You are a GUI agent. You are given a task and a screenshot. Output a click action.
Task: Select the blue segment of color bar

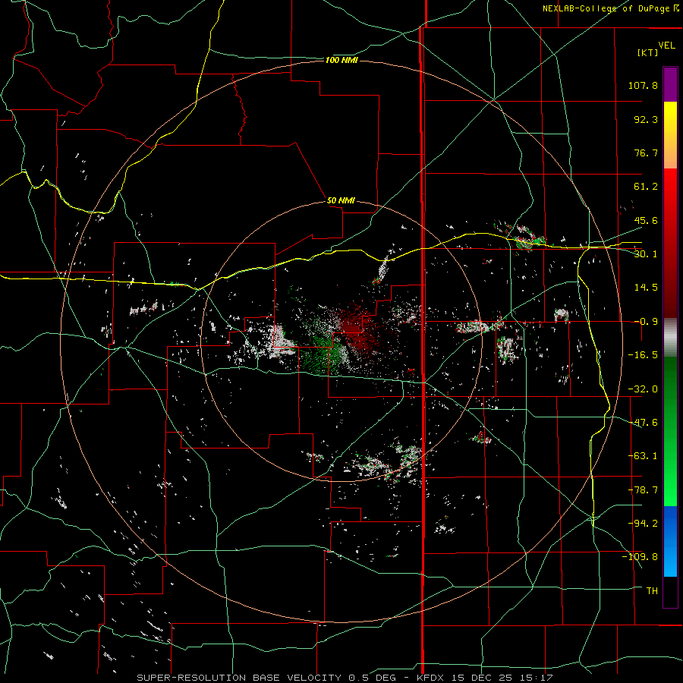(x=670, y=541)
